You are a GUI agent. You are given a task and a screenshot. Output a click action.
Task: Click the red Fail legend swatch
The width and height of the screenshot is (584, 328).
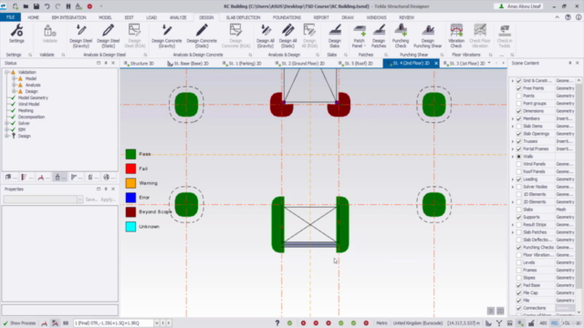[130, 169]
